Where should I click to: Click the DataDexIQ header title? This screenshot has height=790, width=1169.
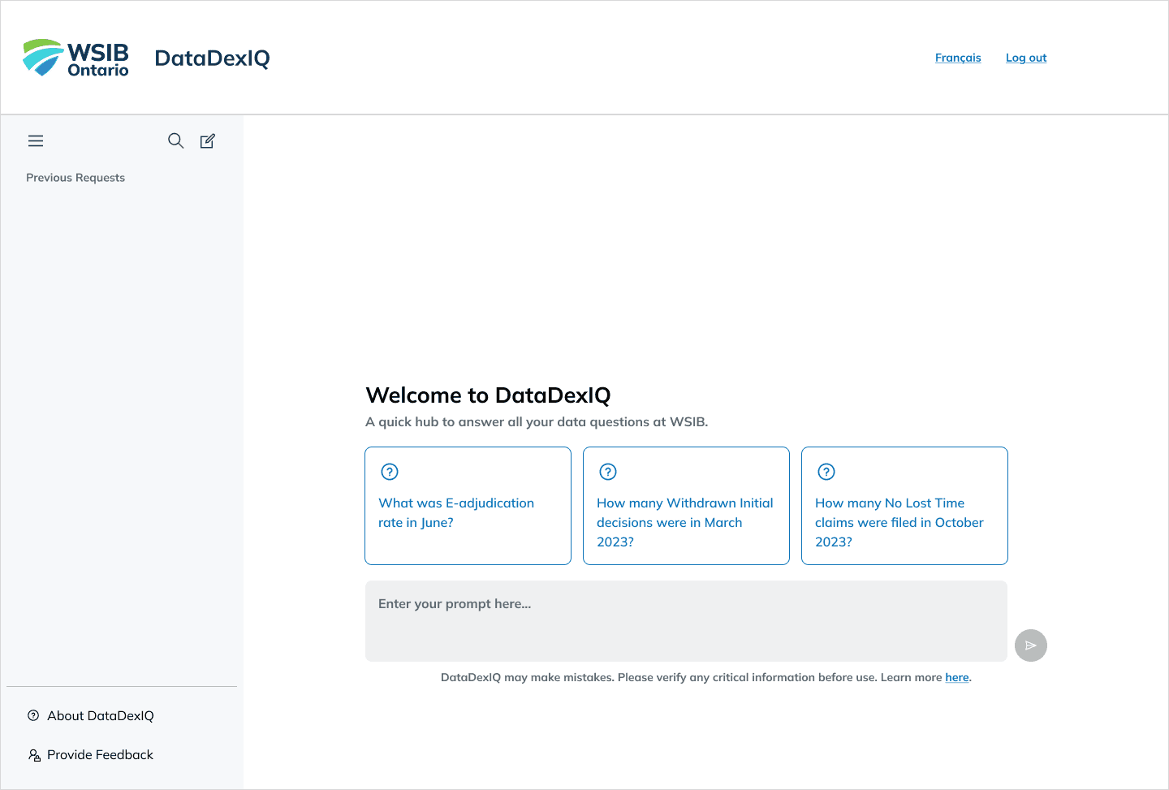pos(212,58)
